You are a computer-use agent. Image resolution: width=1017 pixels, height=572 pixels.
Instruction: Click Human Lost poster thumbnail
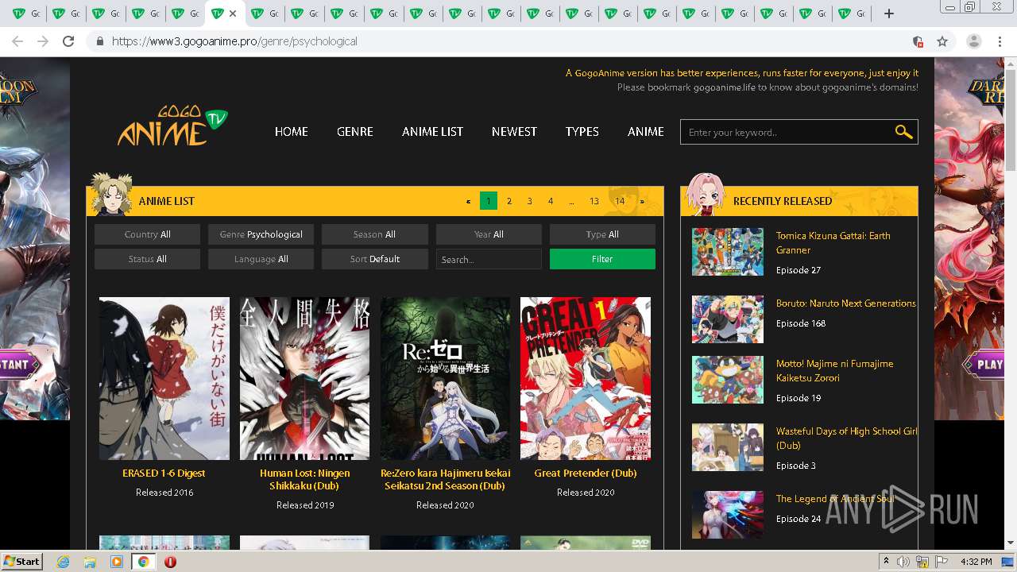tap(305, 378)
